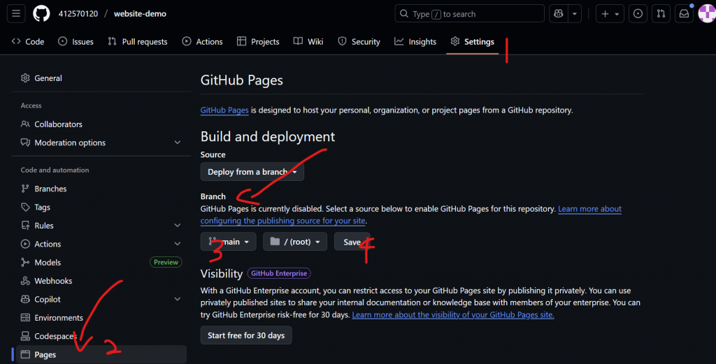
Task: Open Webhooks settings page
Action: pyautogui.click(x=101, y=281)
